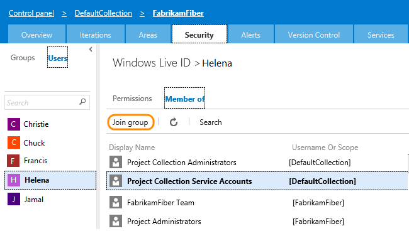Select user Chuck in the list

34,142
